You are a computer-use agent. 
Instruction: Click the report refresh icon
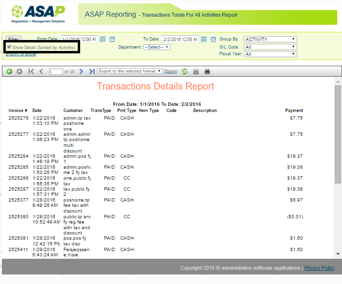point(185,71)
